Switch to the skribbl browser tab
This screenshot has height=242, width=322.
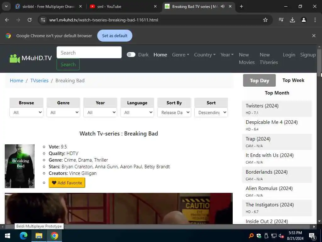[49, 6]
